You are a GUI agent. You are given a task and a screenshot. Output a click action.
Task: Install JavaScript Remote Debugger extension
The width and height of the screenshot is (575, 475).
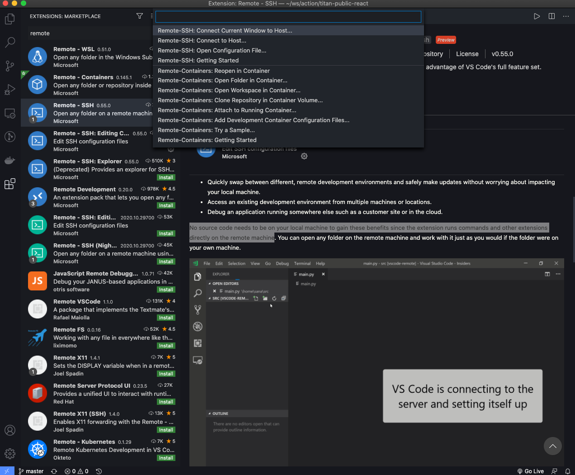(x=166, y=290)
